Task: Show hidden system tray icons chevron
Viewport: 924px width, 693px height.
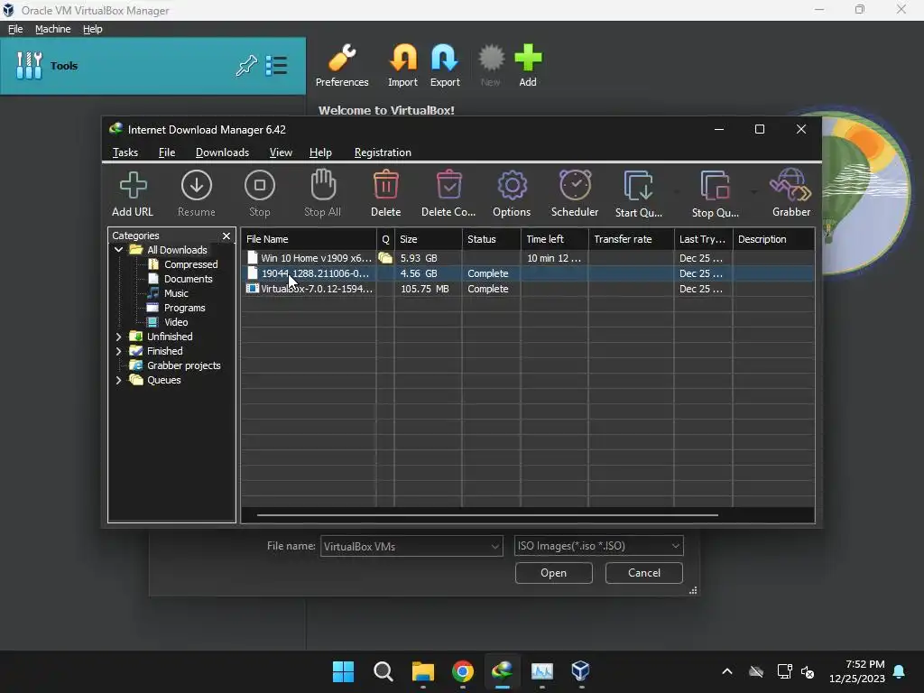Action: (727, 671)
